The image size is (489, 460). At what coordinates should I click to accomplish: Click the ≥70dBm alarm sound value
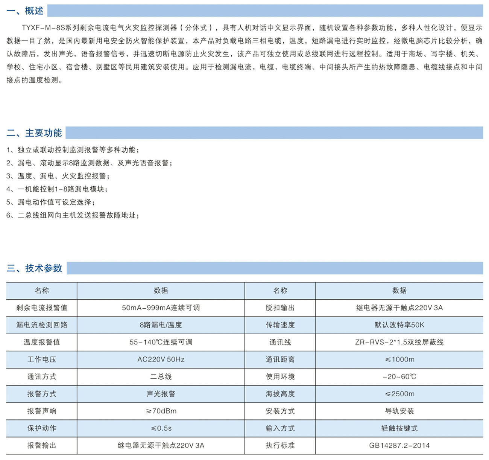(161, 411)
